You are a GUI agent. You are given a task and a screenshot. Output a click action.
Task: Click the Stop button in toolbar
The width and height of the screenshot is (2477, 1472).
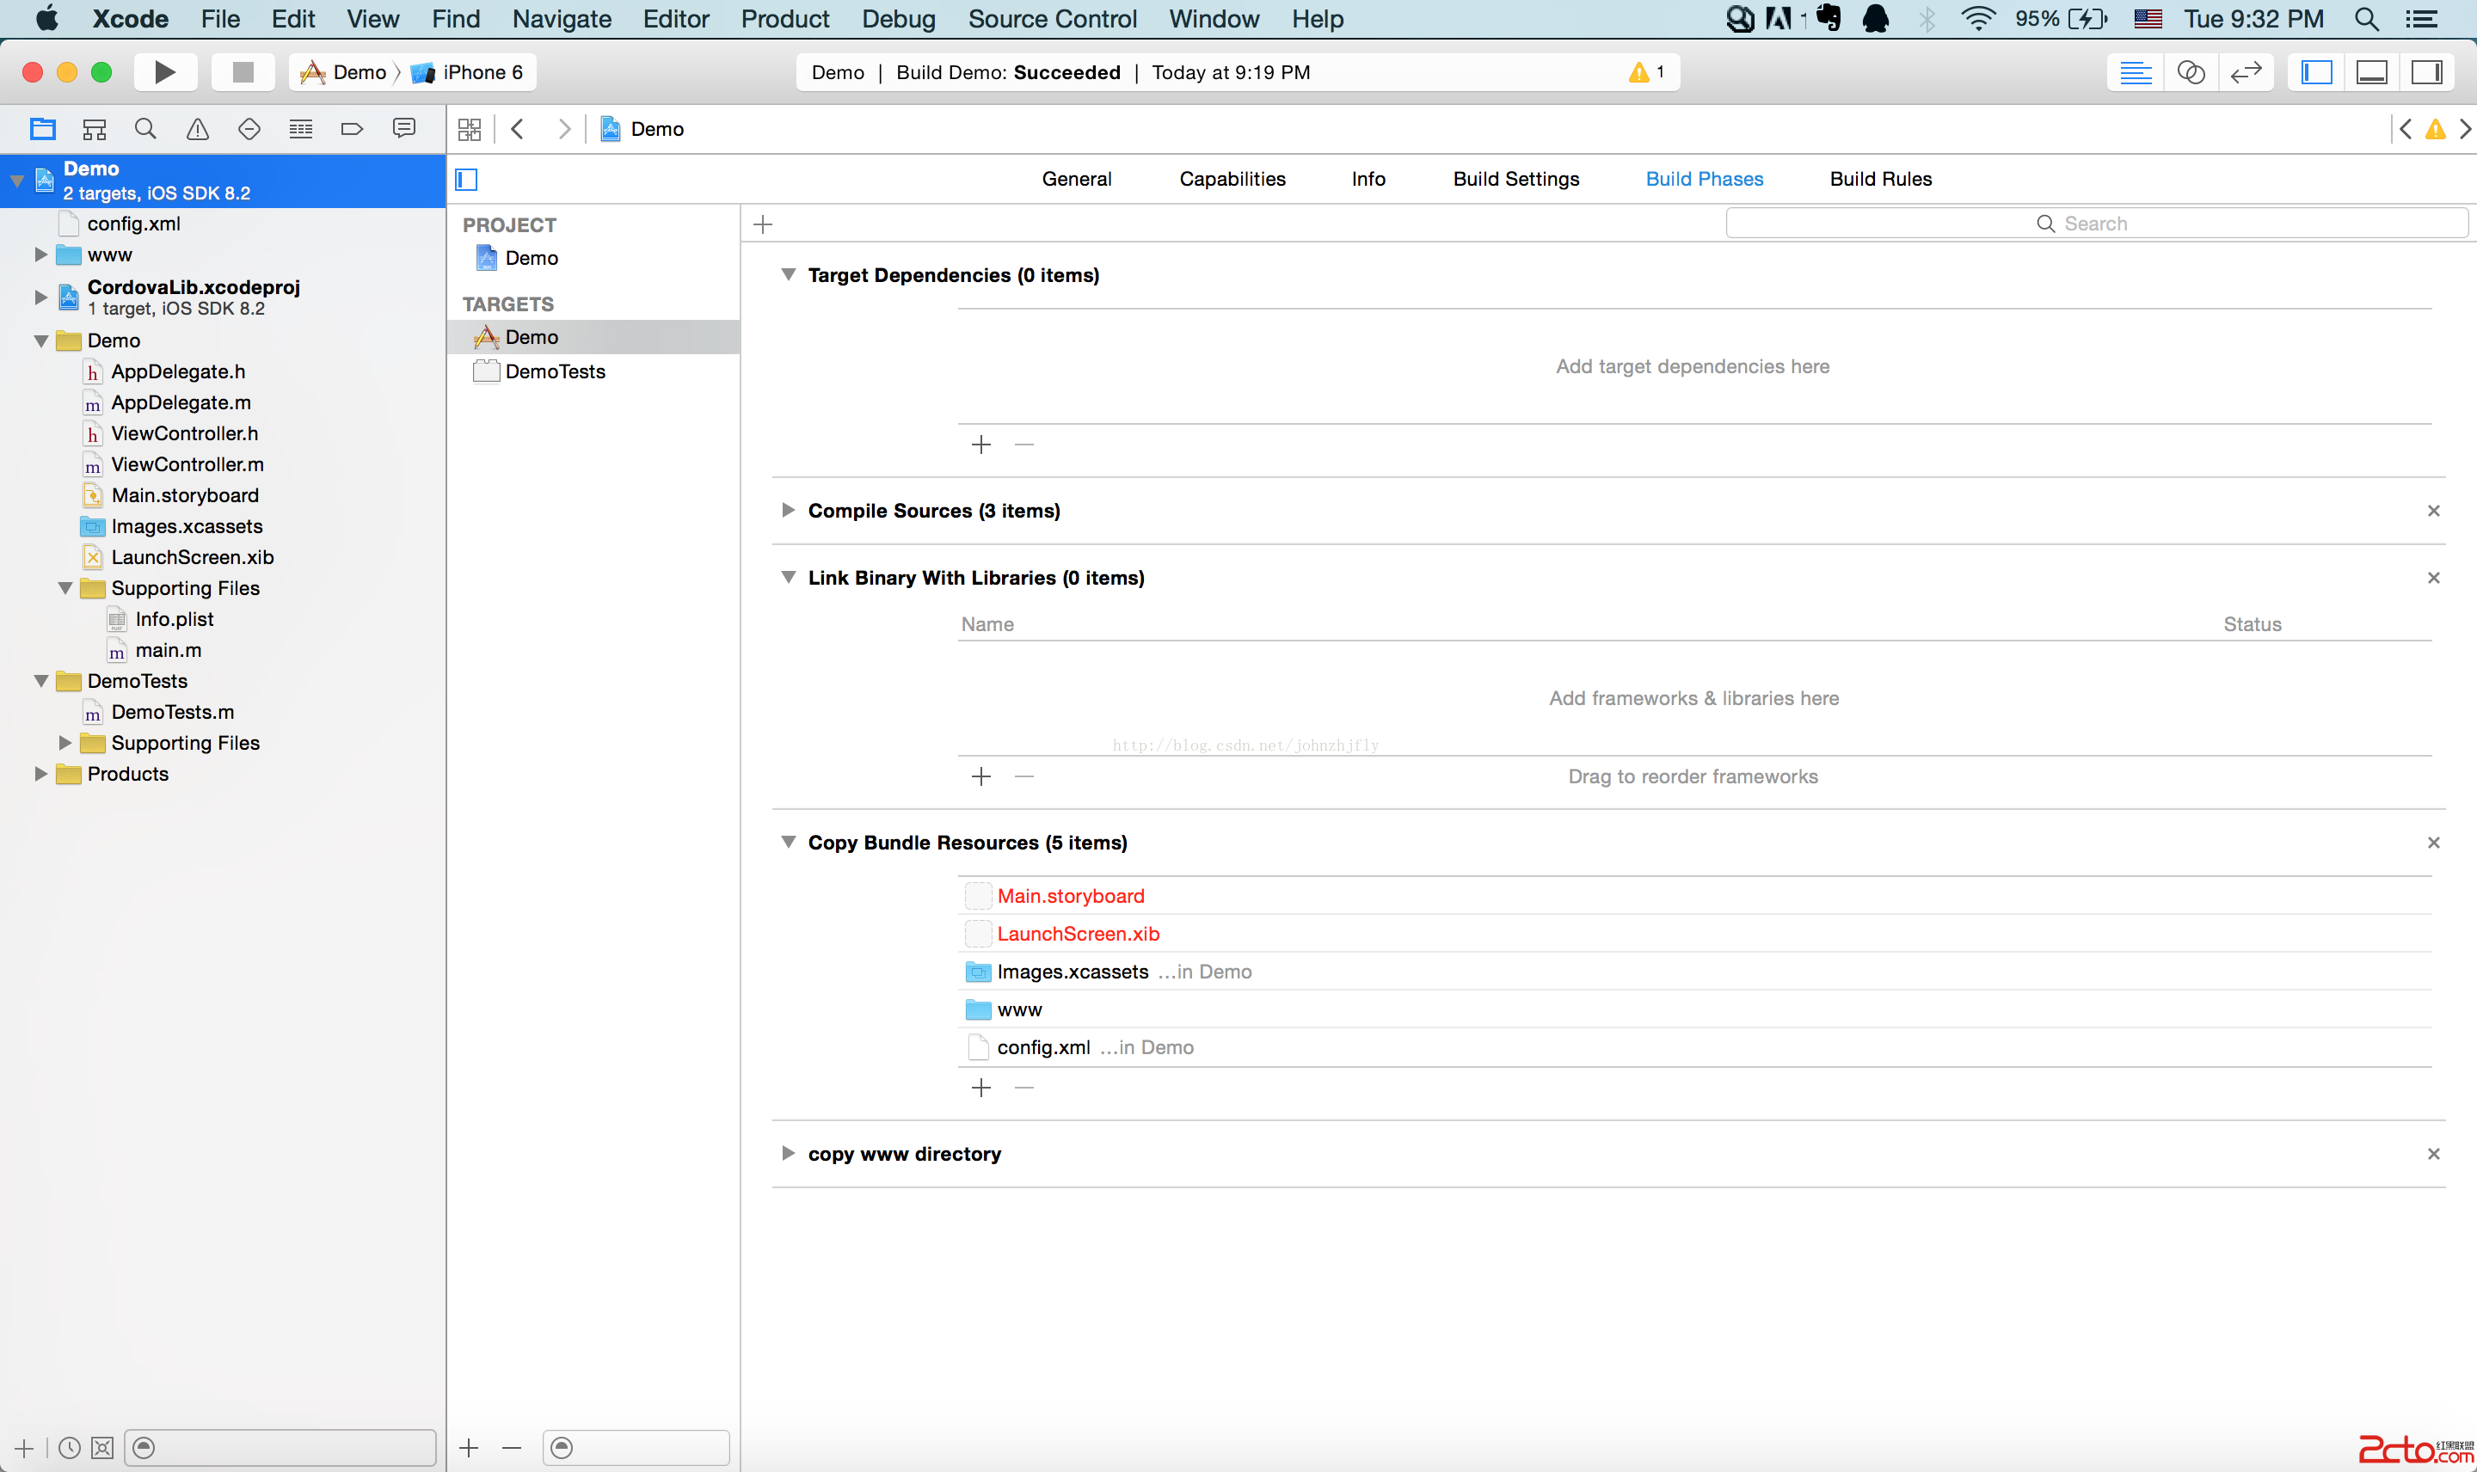coord(242,72)
